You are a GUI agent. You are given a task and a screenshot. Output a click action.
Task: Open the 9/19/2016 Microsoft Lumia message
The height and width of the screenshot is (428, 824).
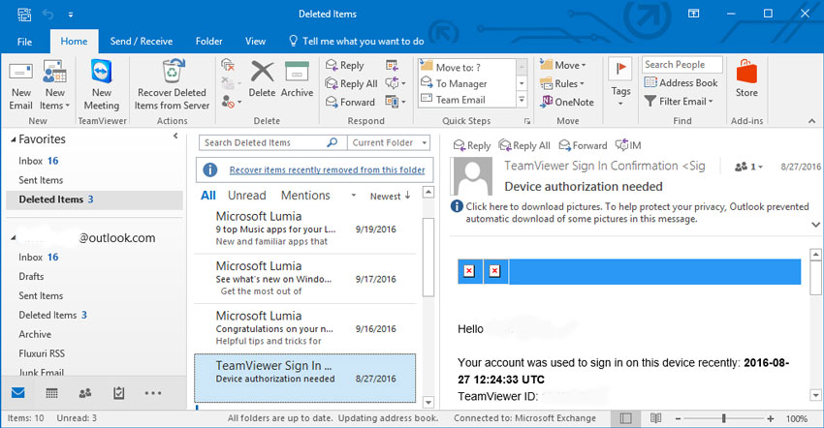tap(305, 229)
